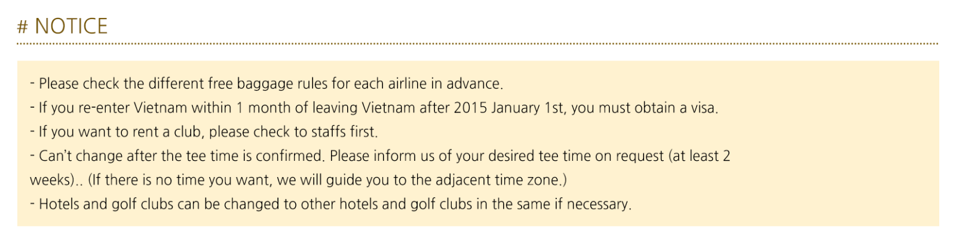Click the # NOTICE heading

tap(63, 26)
